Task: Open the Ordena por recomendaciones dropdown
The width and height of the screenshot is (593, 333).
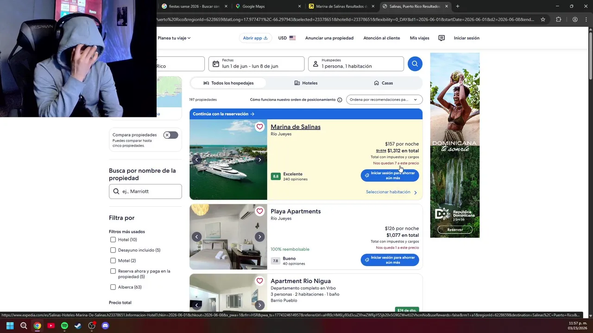Action: coord(384,100)
